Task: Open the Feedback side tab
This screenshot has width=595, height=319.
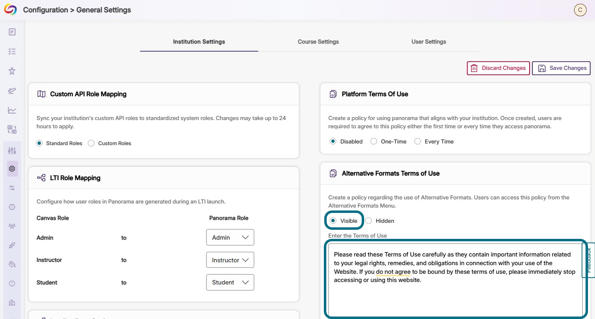Action: pos(589,260)
